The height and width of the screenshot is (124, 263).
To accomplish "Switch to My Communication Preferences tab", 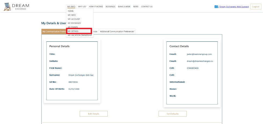I will point(54,32).
